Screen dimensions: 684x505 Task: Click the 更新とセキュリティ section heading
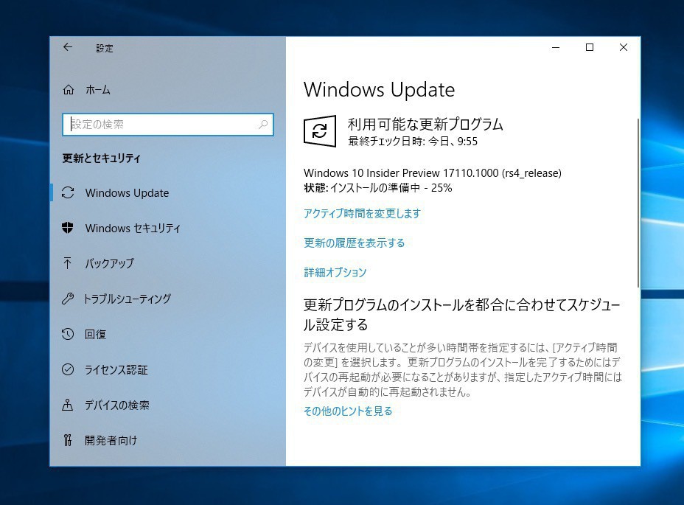[x=101, y=158]
